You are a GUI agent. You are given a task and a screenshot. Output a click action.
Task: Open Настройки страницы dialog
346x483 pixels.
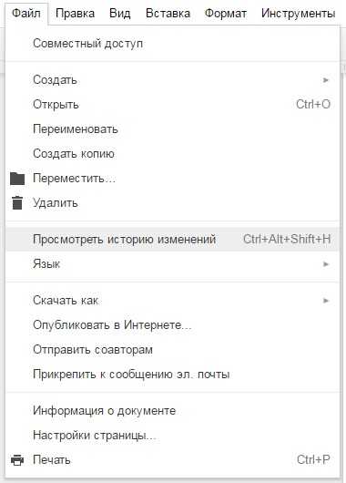173,436
